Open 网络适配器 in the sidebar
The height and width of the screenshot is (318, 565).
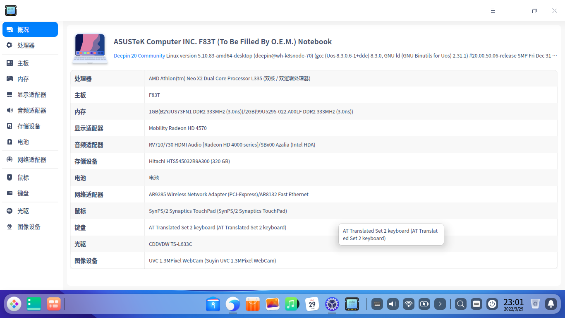(x=30, y=159)
